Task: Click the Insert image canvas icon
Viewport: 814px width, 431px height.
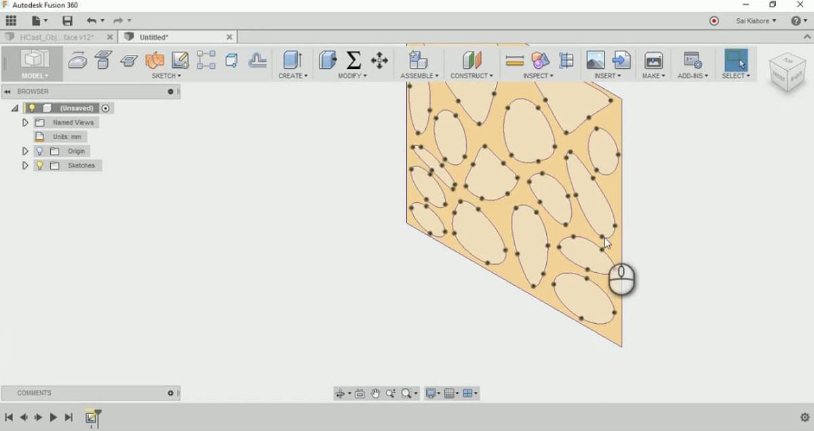Action: pyautogui.click(x=596, y=60)
